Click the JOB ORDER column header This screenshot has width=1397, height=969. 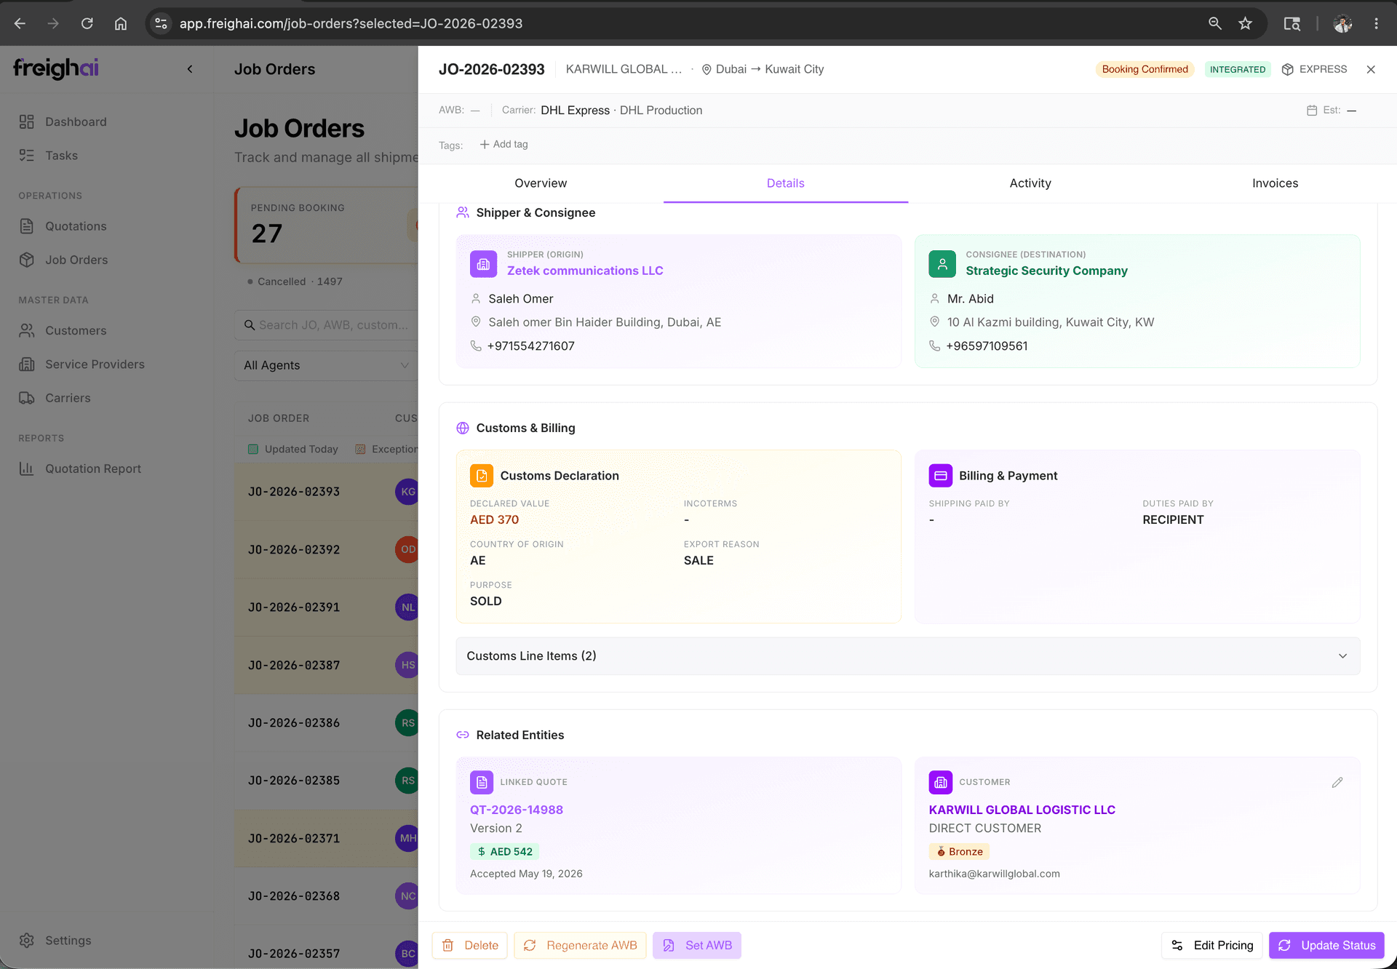[279, 418]
